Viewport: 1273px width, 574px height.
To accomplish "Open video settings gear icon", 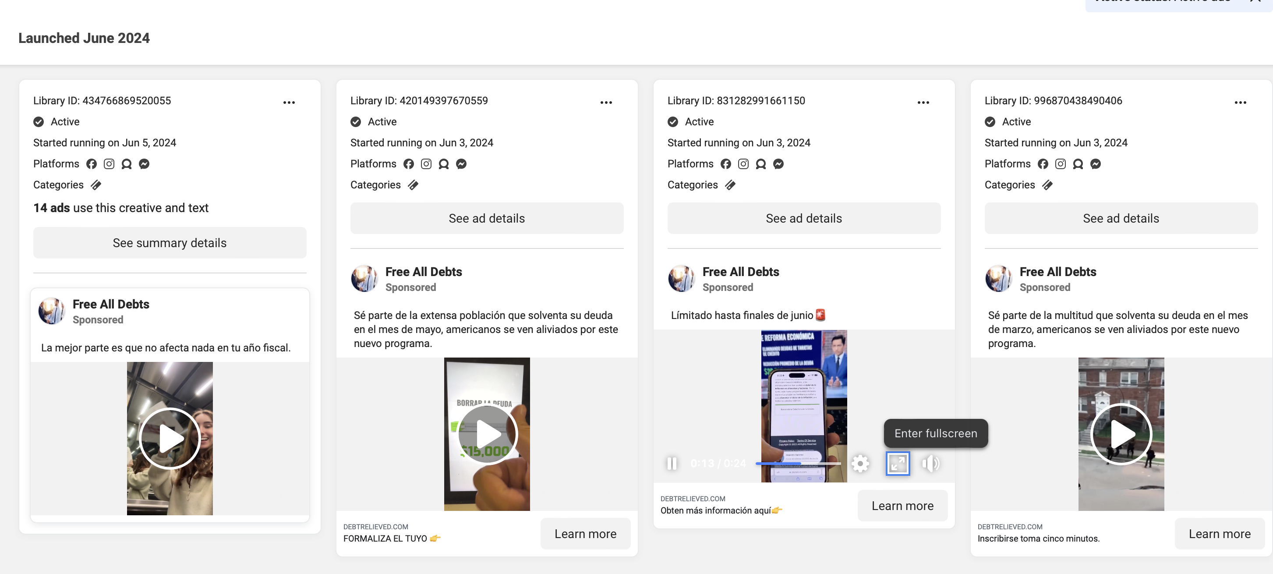I will click(x=860, y=463).
